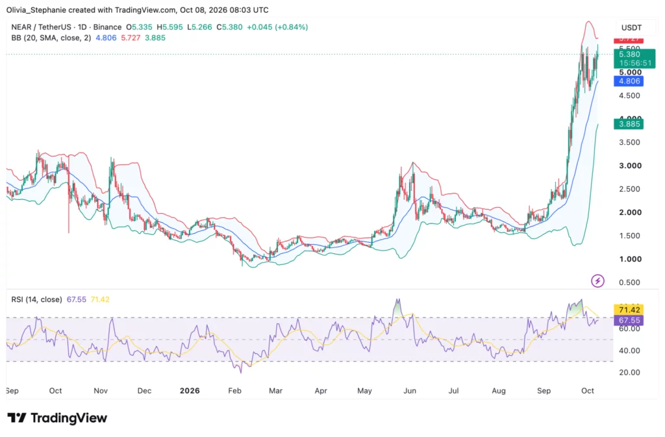Image resolution: width=665 pixels, height=437 pixels.
Task: Click the RSI axis 20.00 label
Action: [x=629, y=373]
